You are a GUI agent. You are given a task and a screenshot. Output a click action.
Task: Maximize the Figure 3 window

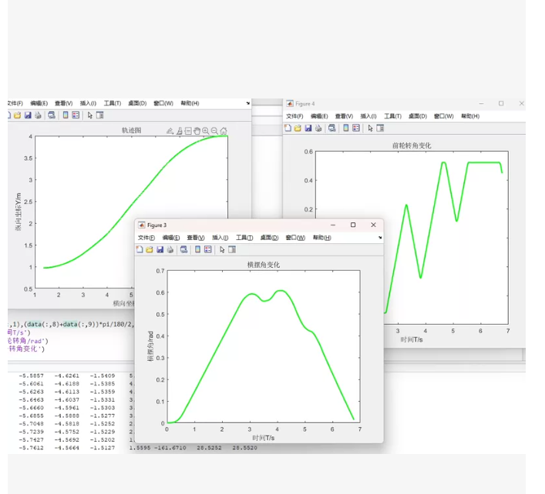[x=353, y=225]
